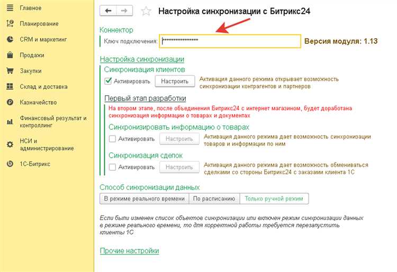
Task: Enable Активировать for товарах synchronization
Action: [x=112, y=139]
